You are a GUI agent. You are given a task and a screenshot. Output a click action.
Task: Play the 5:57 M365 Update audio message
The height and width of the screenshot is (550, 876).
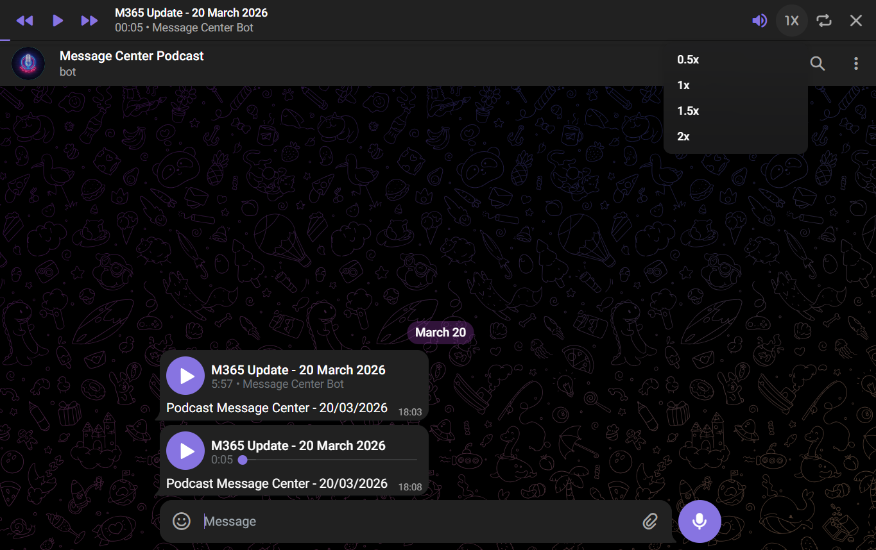pos(185,376)
